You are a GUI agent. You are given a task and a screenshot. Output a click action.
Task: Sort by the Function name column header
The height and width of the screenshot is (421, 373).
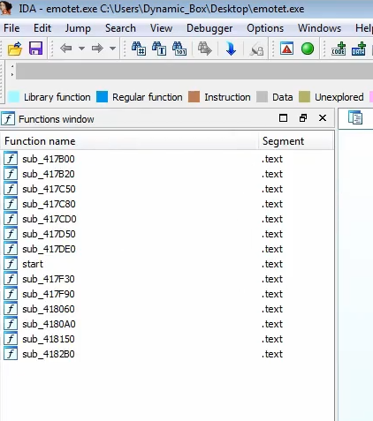(130, 141)
